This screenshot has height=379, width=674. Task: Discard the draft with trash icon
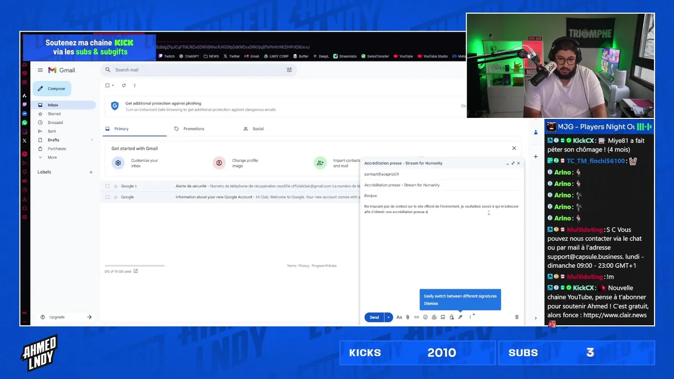[517, 317]
